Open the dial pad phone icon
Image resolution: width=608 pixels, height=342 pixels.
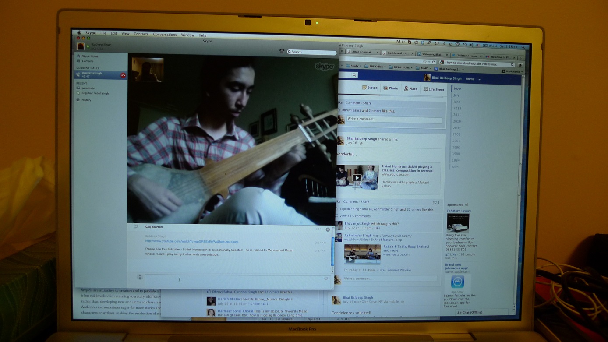tap(282, 52)
